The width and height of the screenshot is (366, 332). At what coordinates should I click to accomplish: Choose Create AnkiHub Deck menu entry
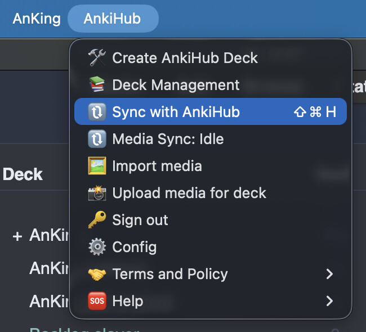click(x=185, y=57)
